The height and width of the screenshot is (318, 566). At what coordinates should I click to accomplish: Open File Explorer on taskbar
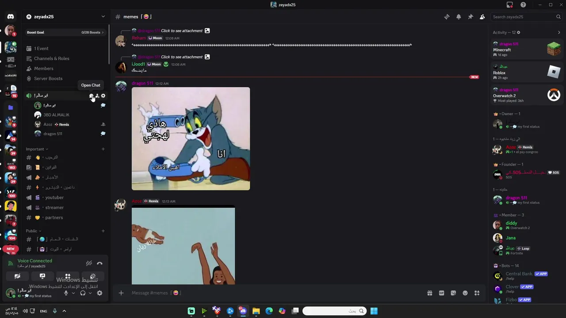[256, 311]
